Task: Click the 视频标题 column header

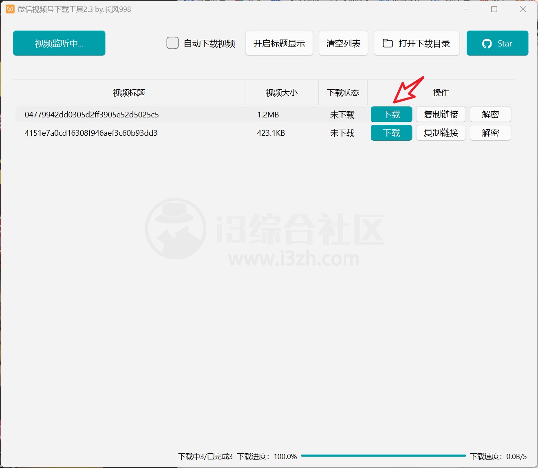Action: point(128,93)
